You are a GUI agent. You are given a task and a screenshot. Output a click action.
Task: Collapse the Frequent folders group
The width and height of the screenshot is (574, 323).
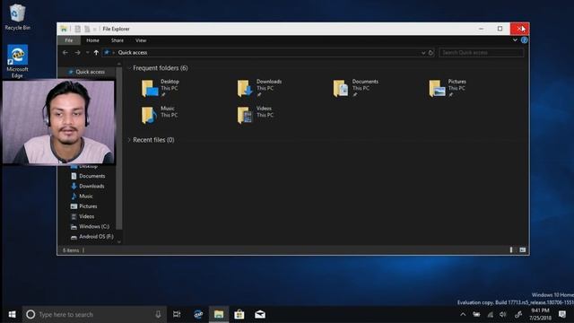129,68
